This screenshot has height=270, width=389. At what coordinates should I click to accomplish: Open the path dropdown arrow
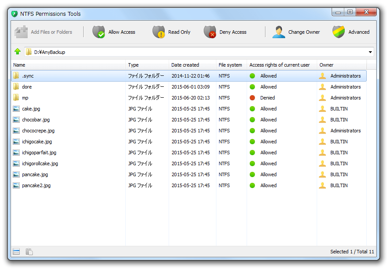(370, 52)
